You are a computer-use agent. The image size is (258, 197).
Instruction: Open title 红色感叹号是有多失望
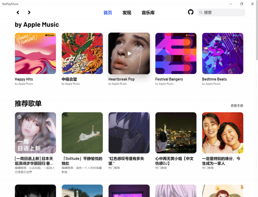[126, 161]
